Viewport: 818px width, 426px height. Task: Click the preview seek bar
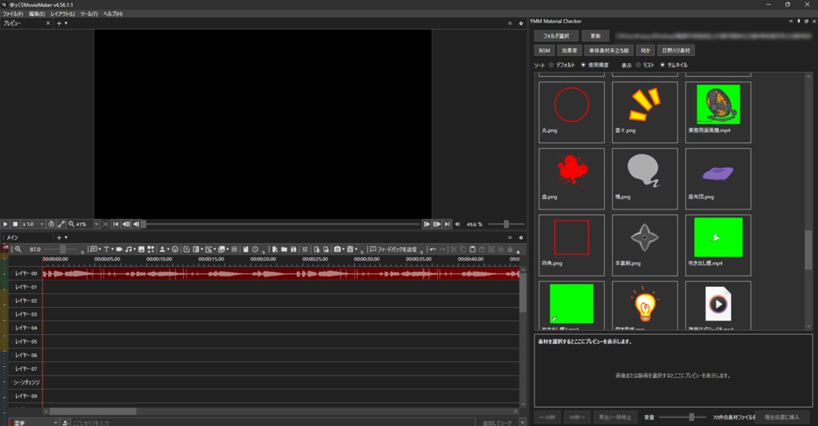tap(282, 224)
